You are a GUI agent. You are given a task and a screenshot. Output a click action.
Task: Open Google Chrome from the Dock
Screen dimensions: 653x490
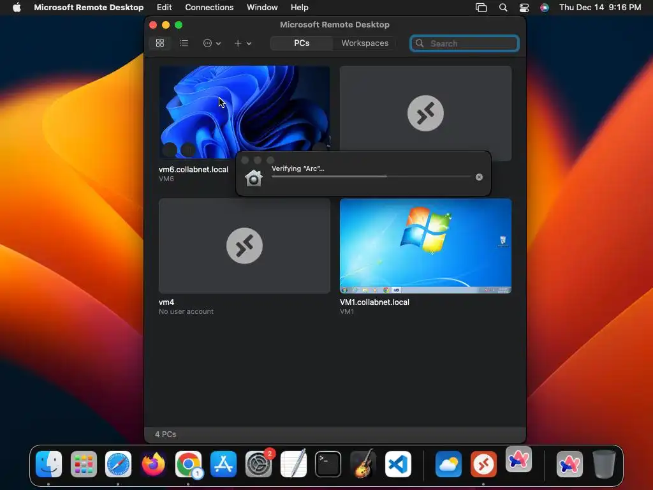tap(188, 464)
